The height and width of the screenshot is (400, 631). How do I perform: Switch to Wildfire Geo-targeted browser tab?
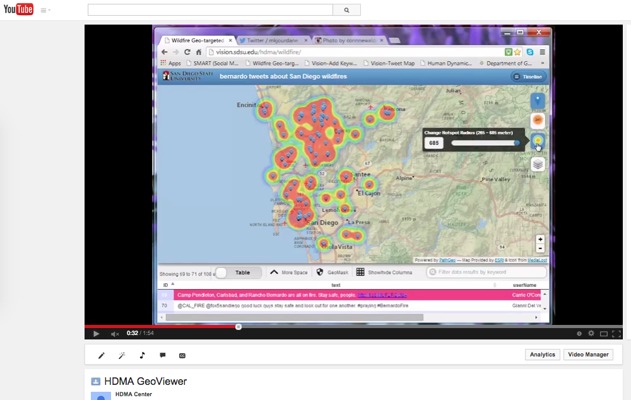(x=197, y=40)
